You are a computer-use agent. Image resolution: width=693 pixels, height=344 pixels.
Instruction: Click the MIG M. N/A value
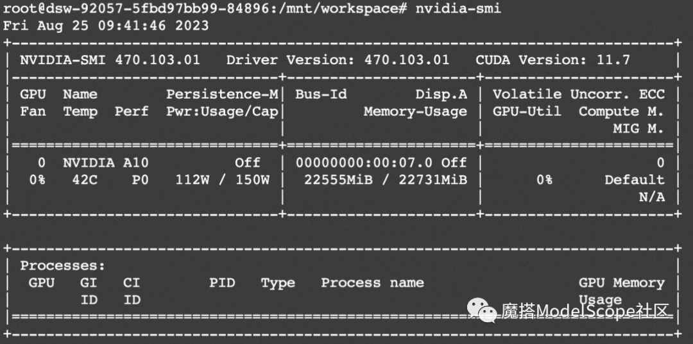tap(652, 197)
